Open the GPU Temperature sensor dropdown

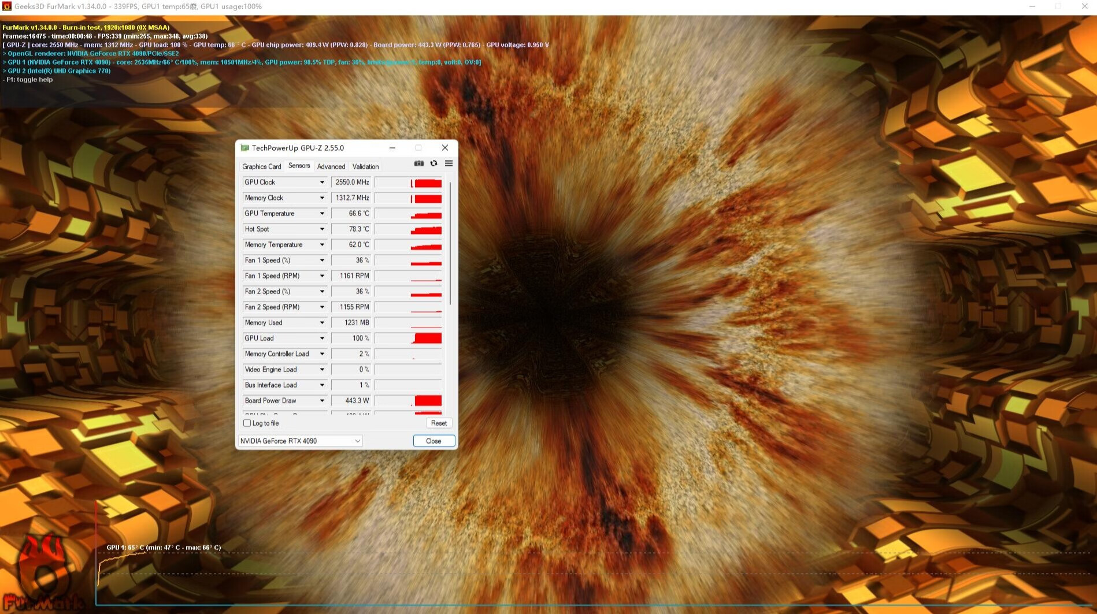click(x=322, y=214)
